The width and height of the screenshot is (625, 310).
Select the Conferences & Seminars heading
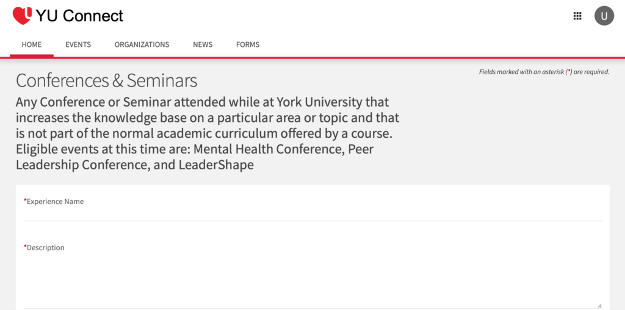(106, 81)
